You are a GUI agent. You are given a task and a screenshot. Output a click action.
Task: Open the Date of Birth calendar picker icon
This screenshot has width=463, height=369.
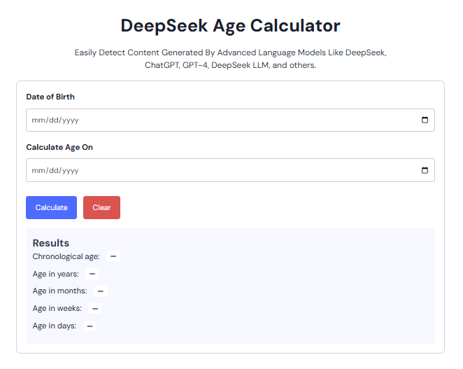point(425,120)
